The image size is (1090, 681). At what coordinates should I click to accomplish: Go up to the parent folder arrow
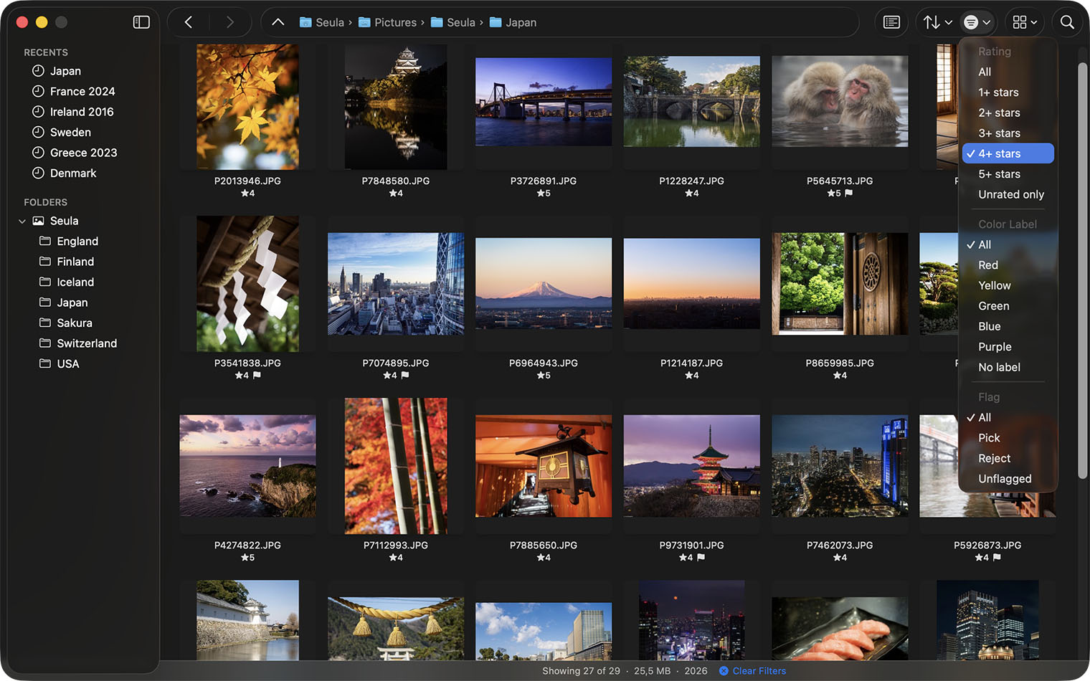click(278, 22)
